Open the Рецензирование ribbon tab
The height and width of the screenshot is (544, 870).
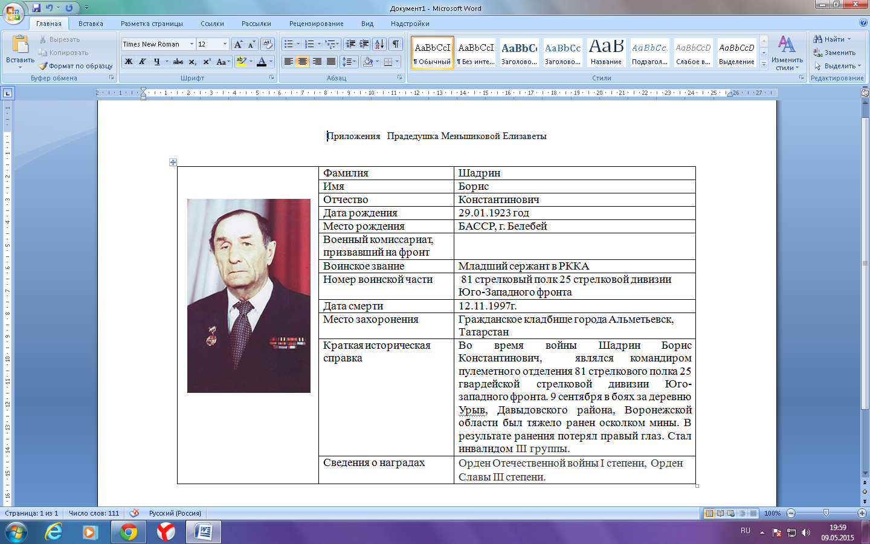[x=316, y=24]
